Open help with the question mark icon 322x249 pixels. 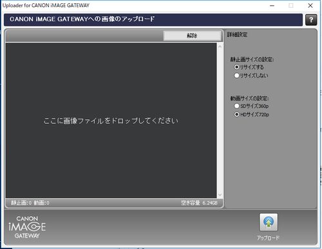(311, 20)
